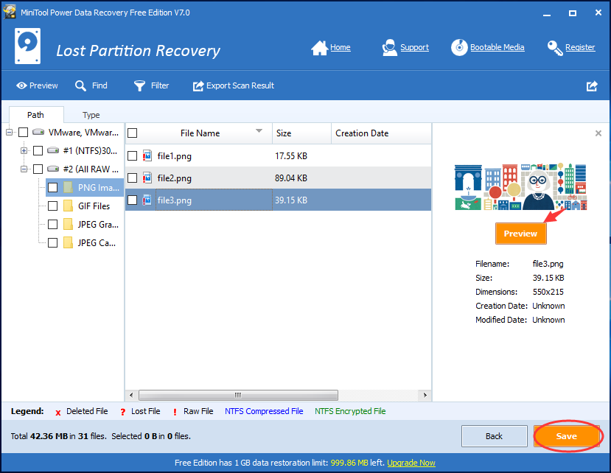Click the Support agent icon

pos(389,48)
